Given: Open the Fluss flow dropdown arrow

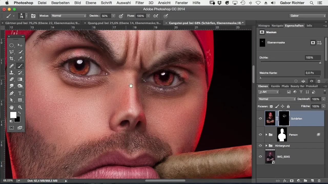Looking at the screenshot, I should 148,16.
